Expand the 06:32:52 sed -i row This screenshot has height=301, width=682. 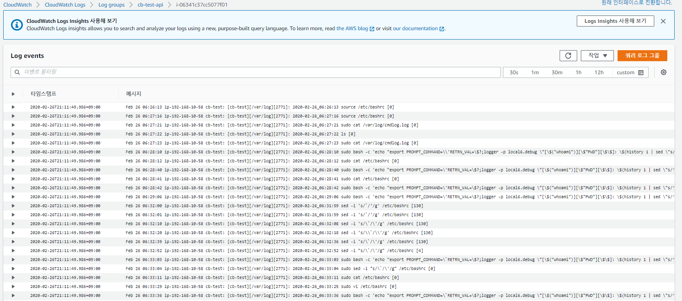[x=13, y=251]
